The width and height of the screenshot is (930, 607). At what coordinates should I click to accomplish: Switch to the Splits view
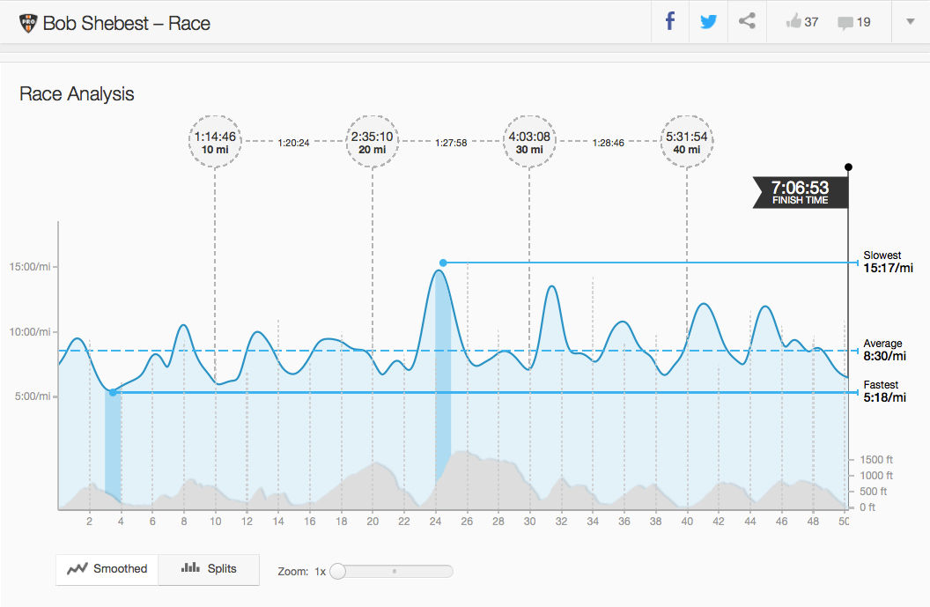[209, 569]
